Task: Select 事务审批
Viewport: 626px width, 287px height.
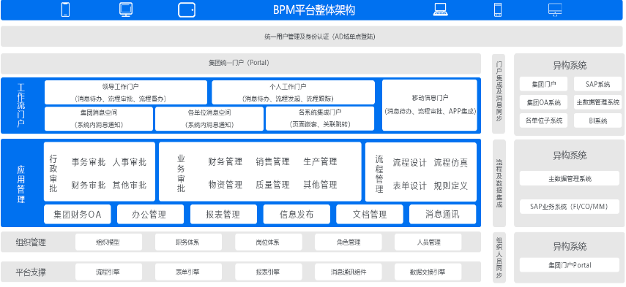Action: click(89, 162)
